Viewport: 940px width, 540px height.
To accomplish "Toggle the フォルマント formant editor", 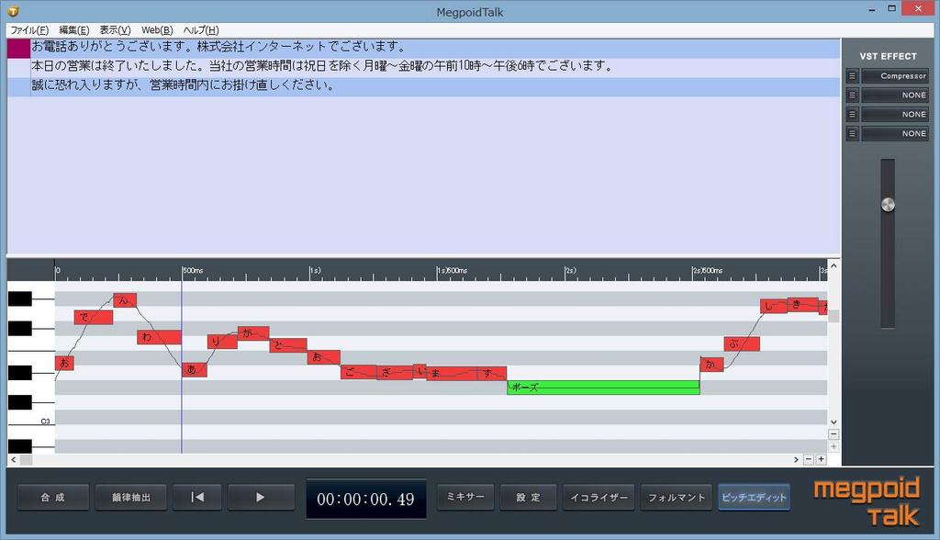I will click(677, 497).
